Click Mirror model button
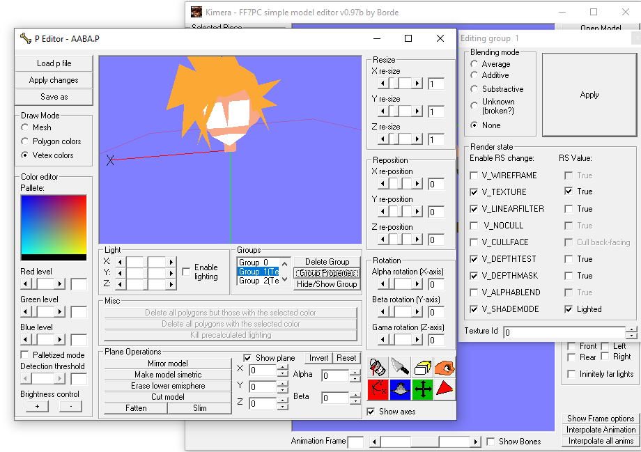The image size is (641, 452). (168, 364)
